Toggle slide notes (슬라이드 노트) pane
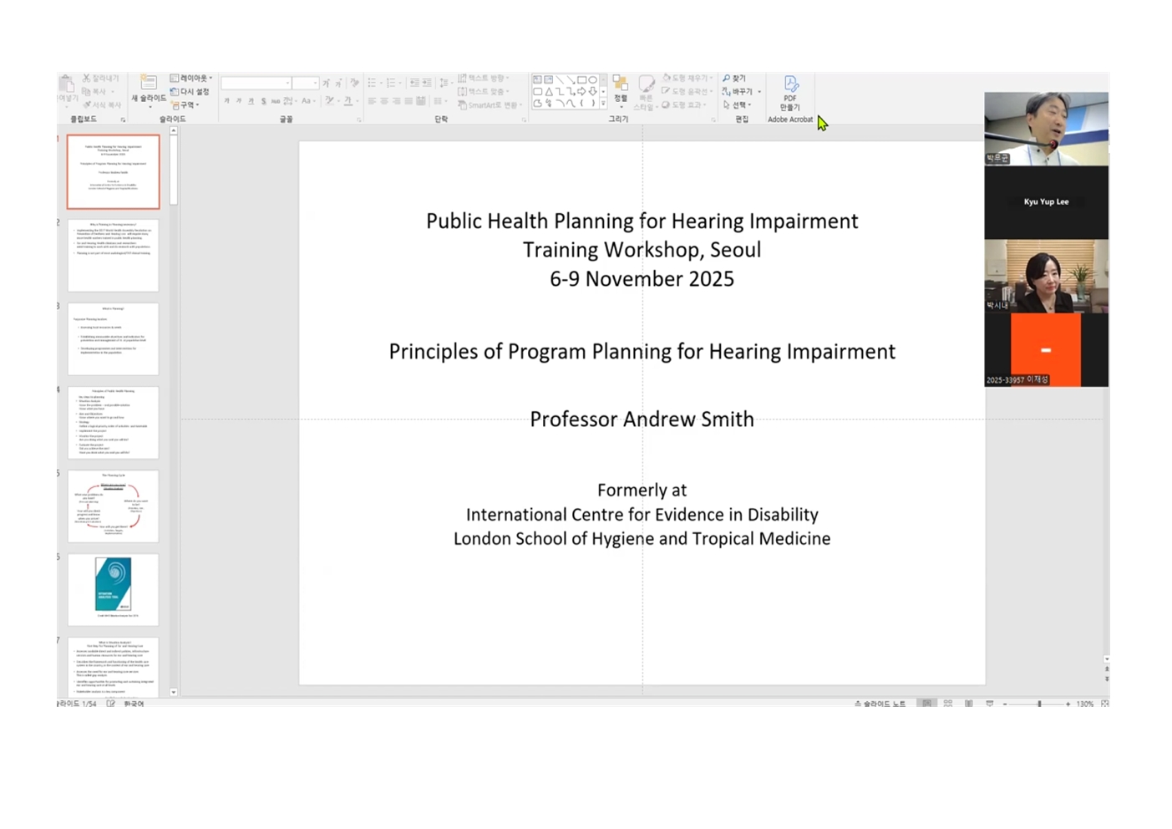This screenshot has width=1172, height=829. point(880,704)
